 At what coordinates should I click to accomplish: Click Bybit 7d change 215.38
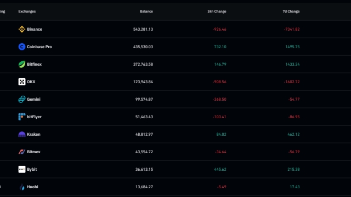pyautogui.click(x=293, y=169)
